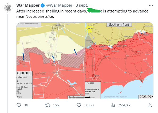Viewport: 158px width, 113px height.
Task: Like the tweet with heart icon
Action: point(79,105)
